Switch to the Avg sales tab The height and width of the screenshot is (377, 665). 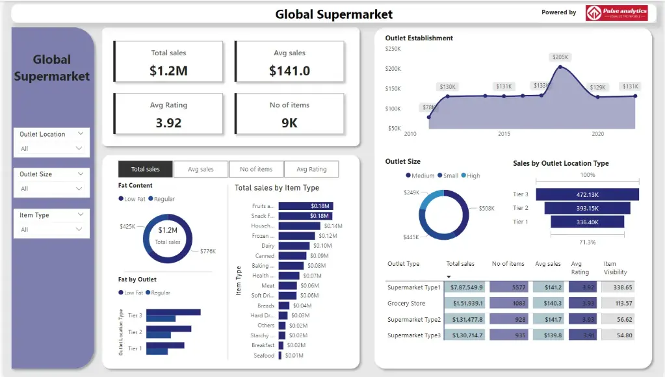coord(201,169)
